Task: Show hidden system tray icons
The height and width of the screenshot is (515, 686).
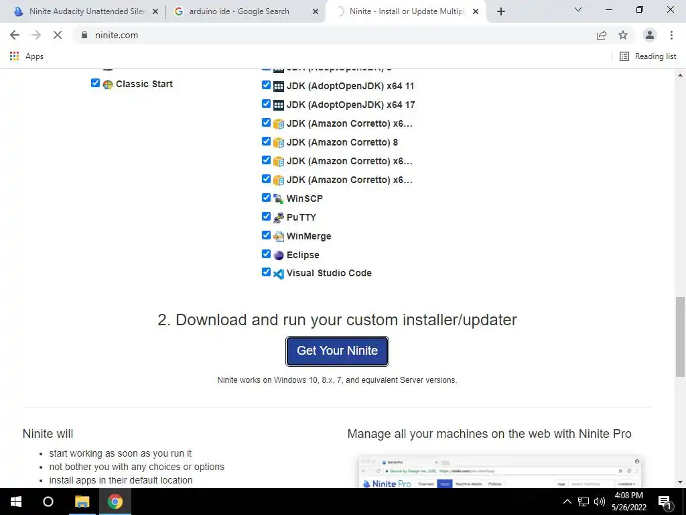Action: (x=567, y=502)
